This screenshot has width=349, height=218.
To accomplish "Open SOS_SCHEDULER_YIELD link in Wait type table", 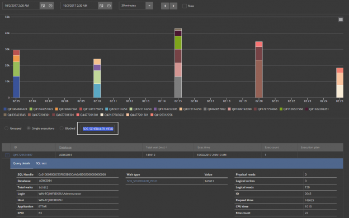I will coord(142,181).
